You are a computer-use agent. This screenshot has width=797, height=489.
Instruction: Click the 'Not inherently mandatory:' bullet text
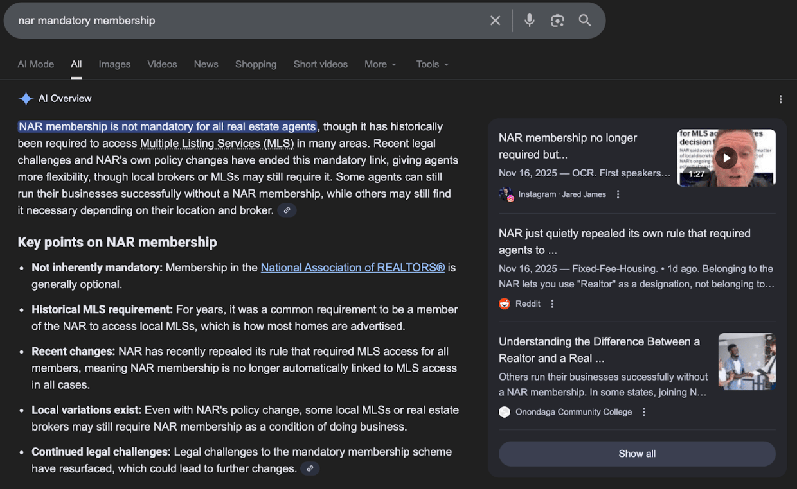click(x=97, y=268)
